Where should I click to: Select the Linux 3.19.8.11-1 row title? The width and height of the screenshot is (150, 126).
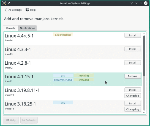pyautogui.click(x=22, y=90)
